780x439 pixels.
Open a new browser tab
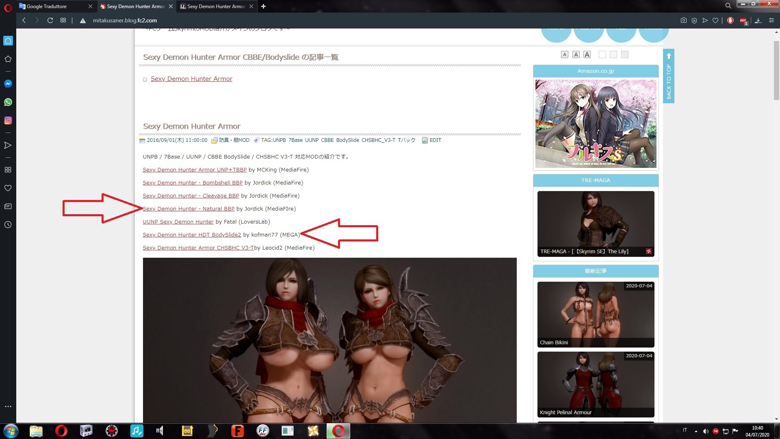[x=263, y=7]
